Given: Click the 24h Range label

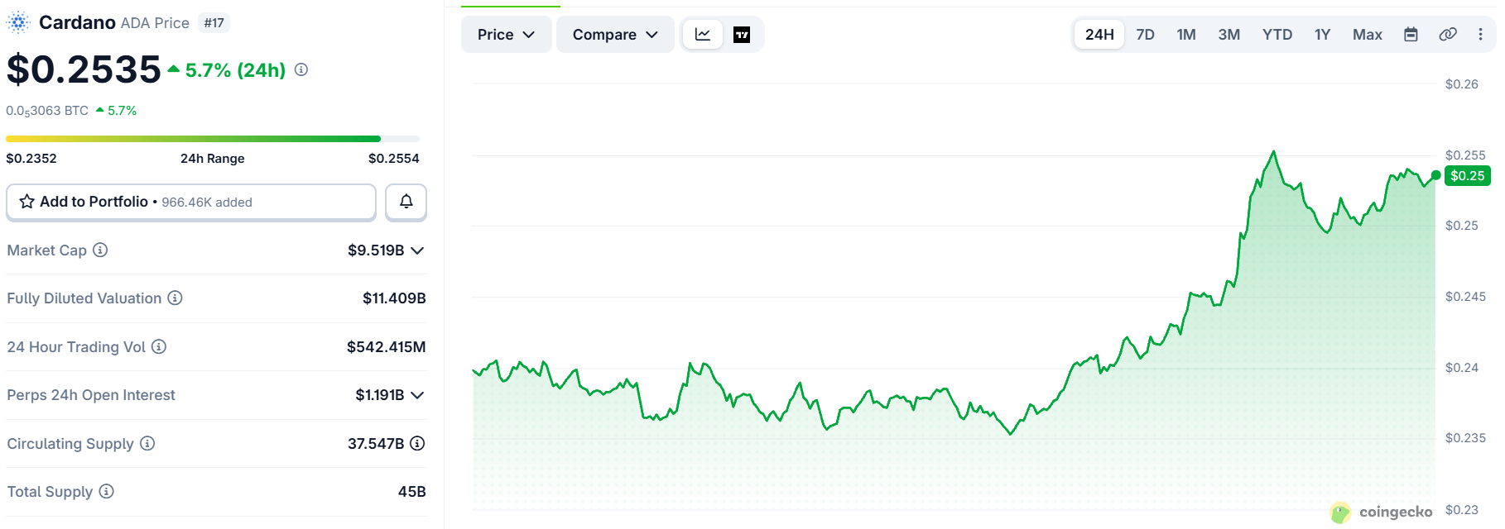Looking at the screenshot, I should point(213,158).
